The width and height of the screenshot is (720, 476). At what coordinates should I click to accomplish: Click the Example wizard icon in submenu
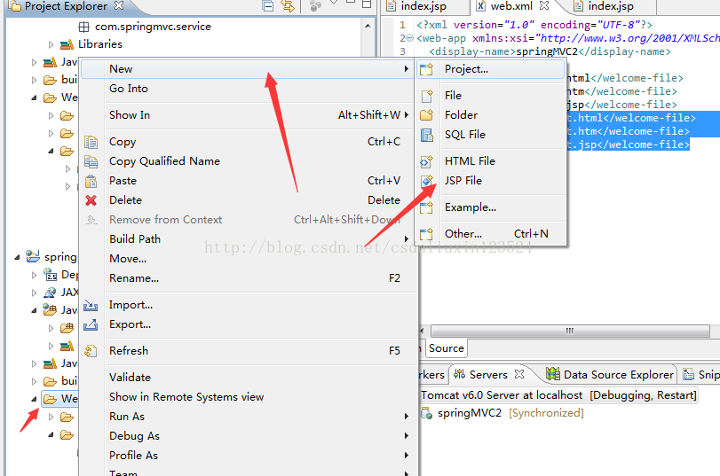(426, 207)
